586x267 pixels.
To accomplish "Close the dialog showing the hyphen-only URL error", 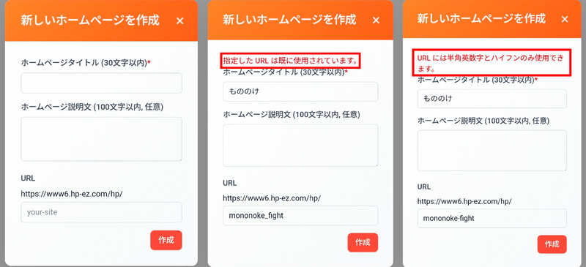I will 565,20.
